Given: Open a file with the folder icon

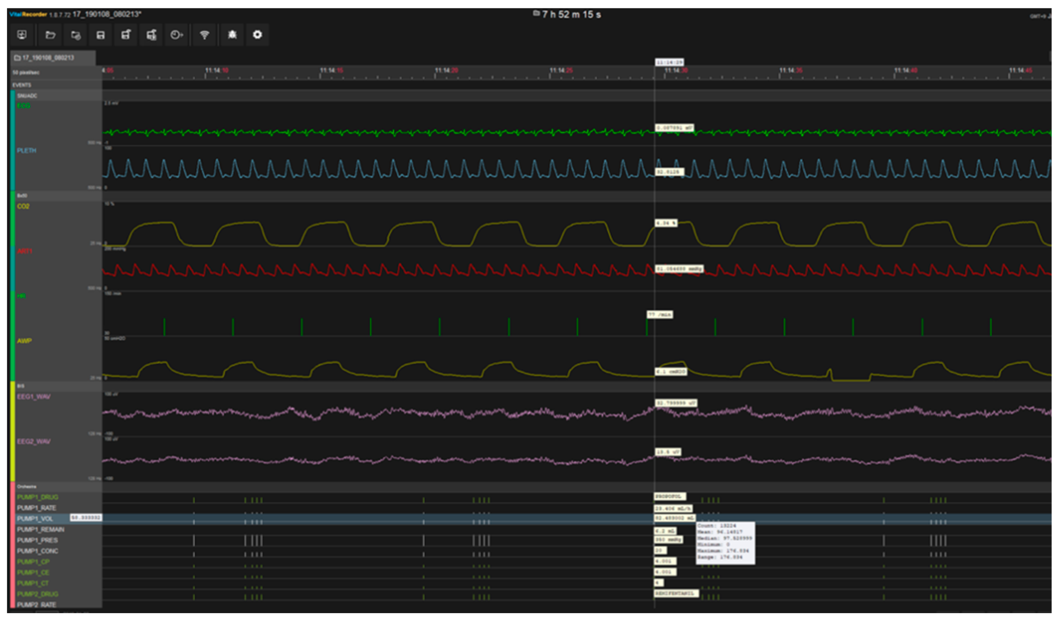Looking at the screenshot, I should click(50, 35).
